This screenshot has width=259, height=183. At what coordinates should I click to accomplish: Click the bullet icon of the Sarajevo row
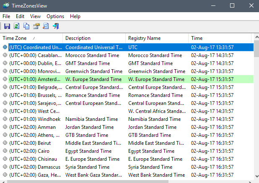tap(5, 103)
